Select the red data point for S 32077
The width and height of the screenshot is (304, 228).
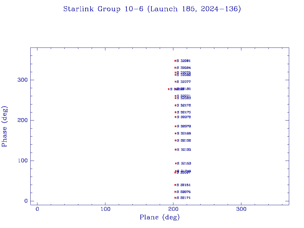(175, 82)
